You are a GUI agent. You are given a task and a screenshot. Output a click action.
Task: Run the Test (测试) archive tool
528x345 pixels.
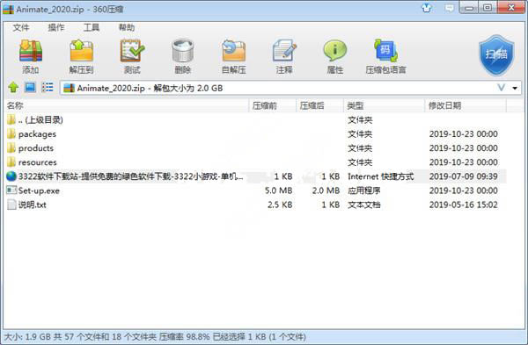point(132,51)
